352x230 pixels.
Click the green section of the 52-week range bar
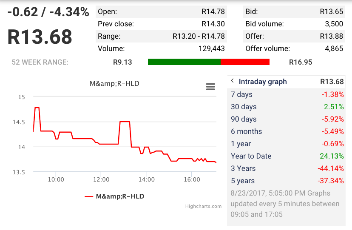(184, 62)
